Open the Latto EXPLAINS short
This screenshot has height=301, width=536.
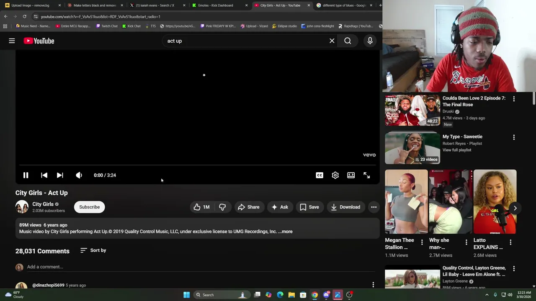click(x=495, y=202)
